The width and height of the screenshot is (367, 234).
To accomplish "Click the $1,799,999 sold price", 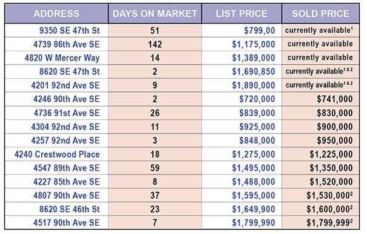I will 329,222.
